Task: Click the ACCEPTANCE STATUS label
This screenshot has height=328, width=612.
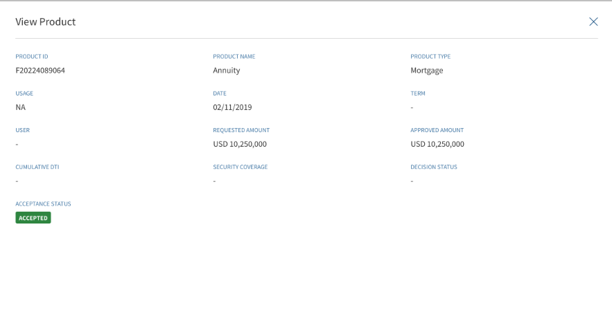Action: tap(43, 203)
